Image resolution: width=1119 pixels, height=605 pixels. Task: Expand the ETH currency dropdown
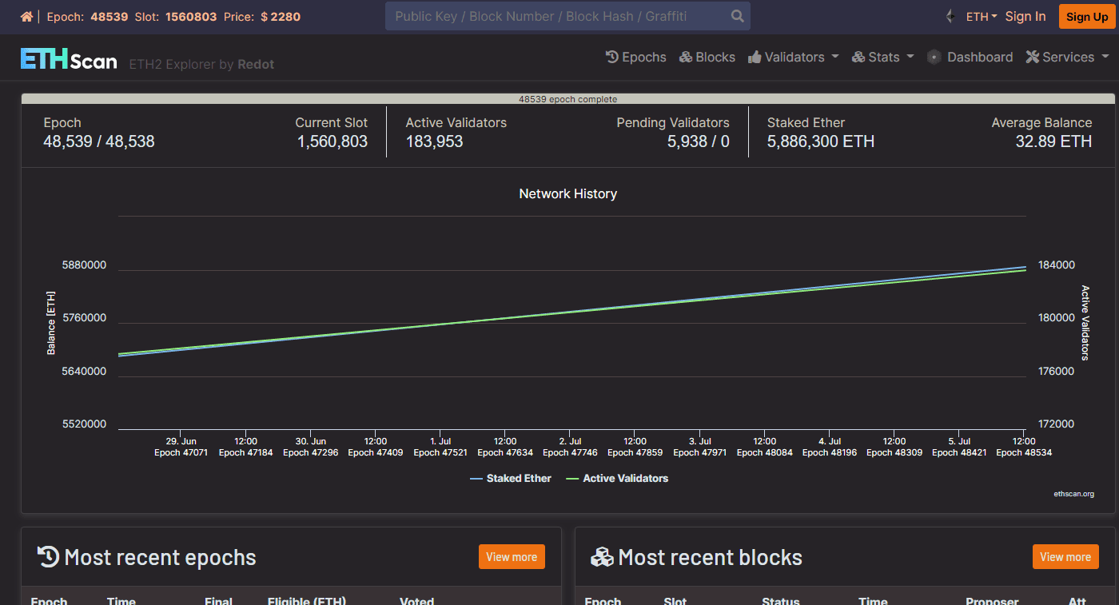982,17
